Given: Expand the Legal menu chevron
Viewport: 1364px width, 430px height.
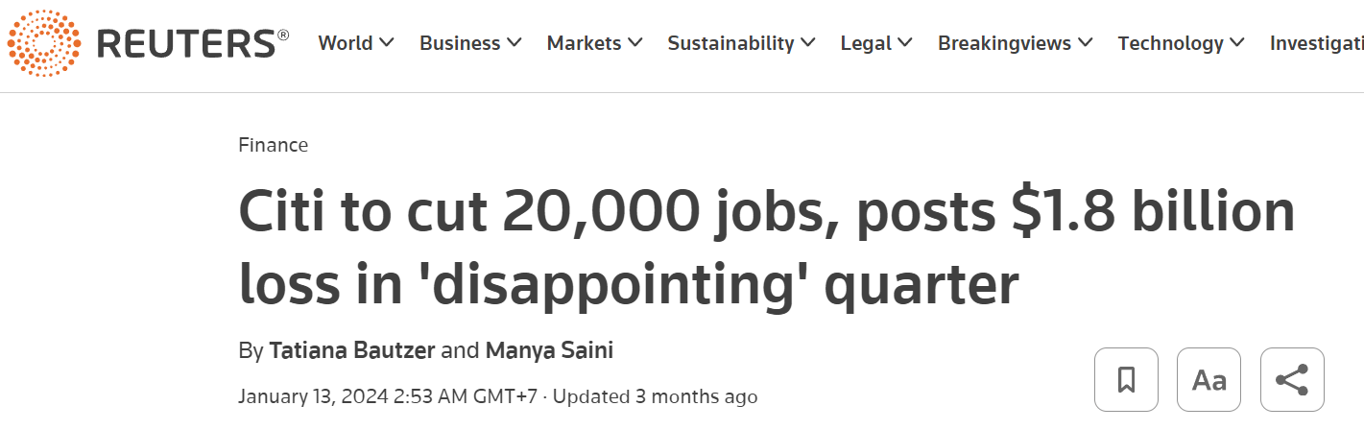Looking at the screenshot, I should coord(905,43).
